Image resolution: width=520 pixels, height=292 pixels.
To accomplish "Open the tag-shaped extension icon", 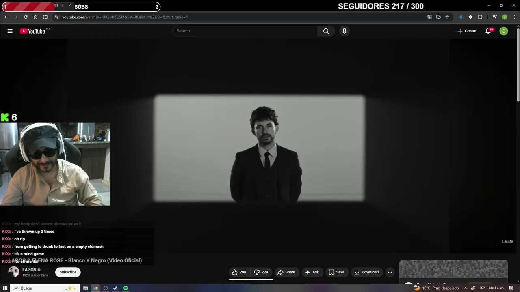I will (470, 17).
